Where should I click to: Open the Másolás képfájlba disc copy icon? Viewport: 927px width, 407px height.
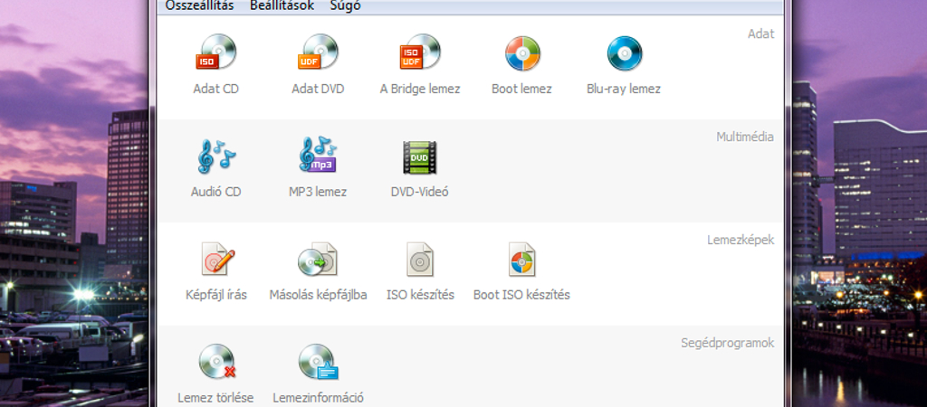tap(318, 259)
